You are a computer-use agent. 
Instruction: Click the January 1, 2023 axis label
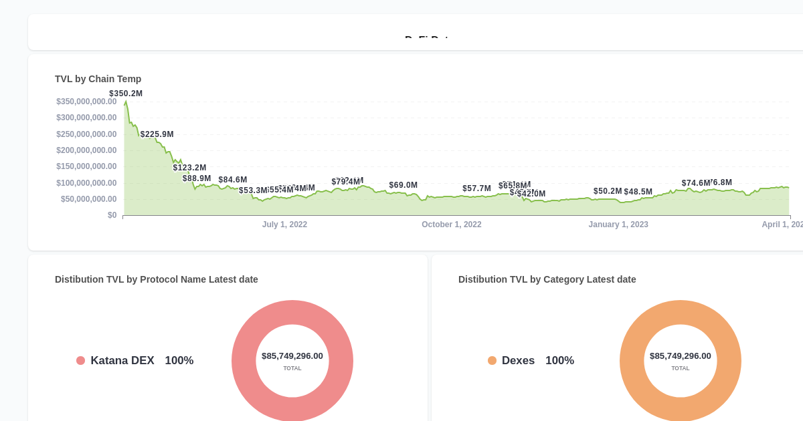pyautogui.click(x=618, y=225)
